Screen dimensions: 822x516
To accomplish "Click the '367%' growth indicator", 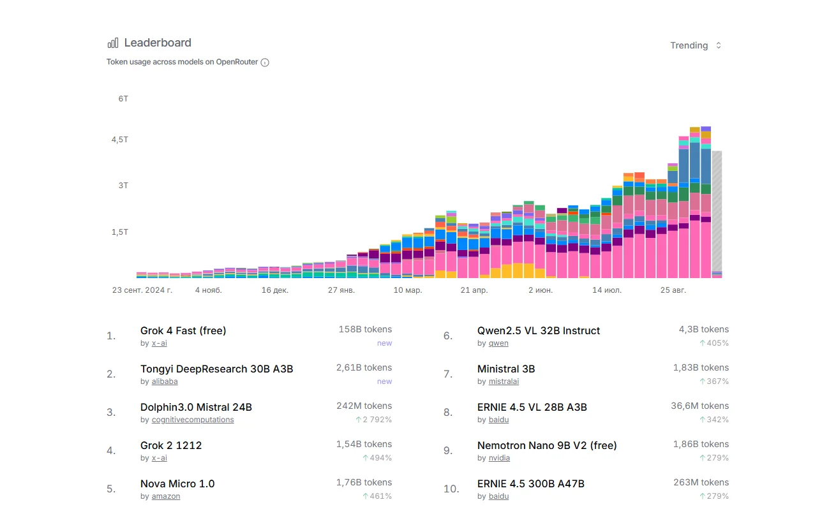I will [714, 381].
